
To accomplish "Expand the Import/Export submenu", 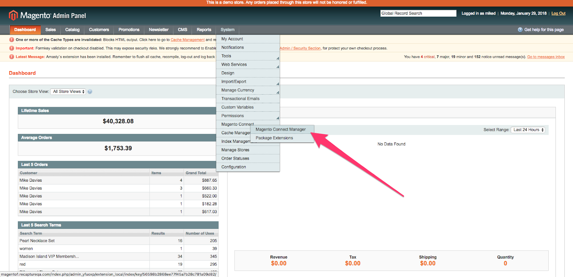I will tap(248, 82).
